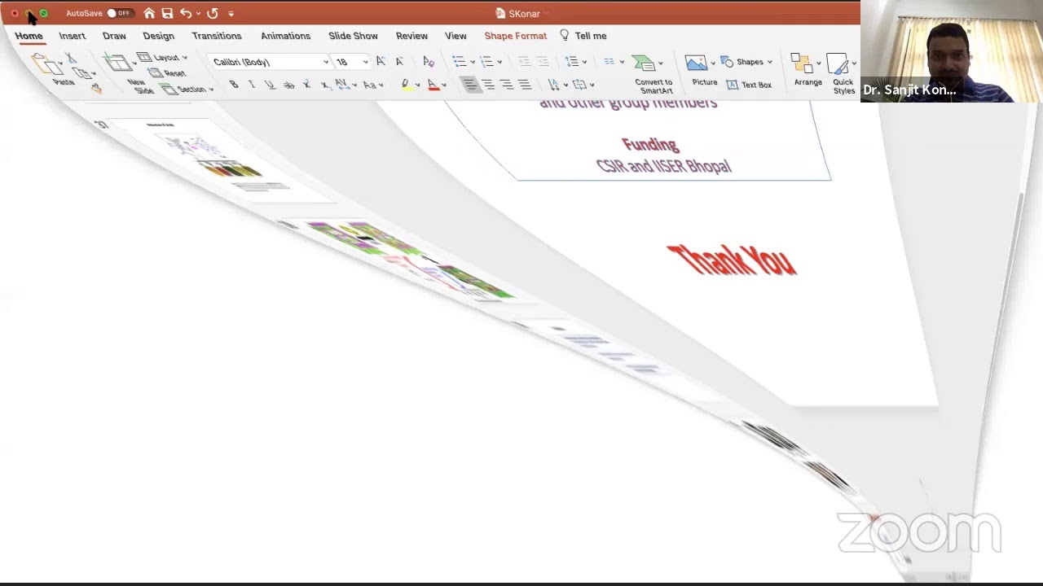Screen dimensions: 1043x586
Task: Open the Shapes gallery
Action: (x=747, y=62)
